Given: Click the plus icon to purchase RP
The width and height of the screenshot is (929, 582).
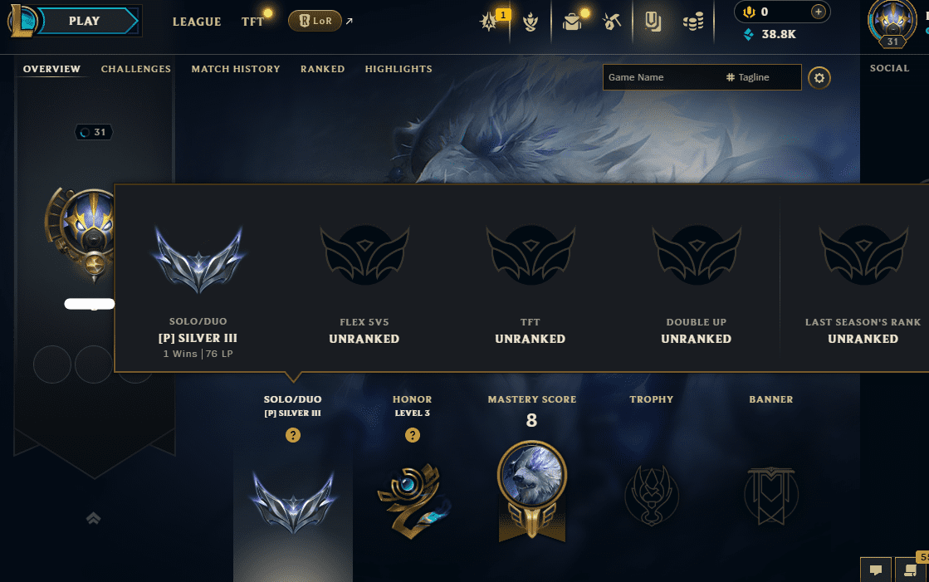Looking at the screenshot, I should (818, 12).
